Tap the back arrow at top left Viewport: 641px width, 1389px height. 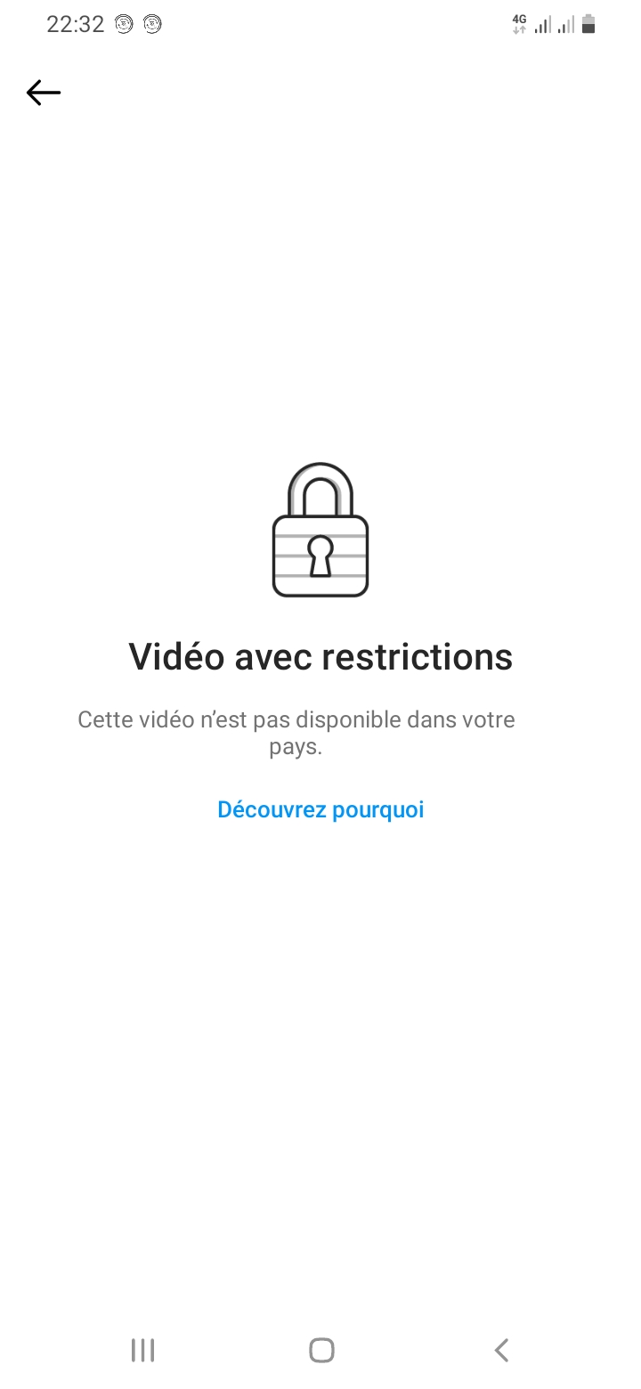click(x=43, y=93)
